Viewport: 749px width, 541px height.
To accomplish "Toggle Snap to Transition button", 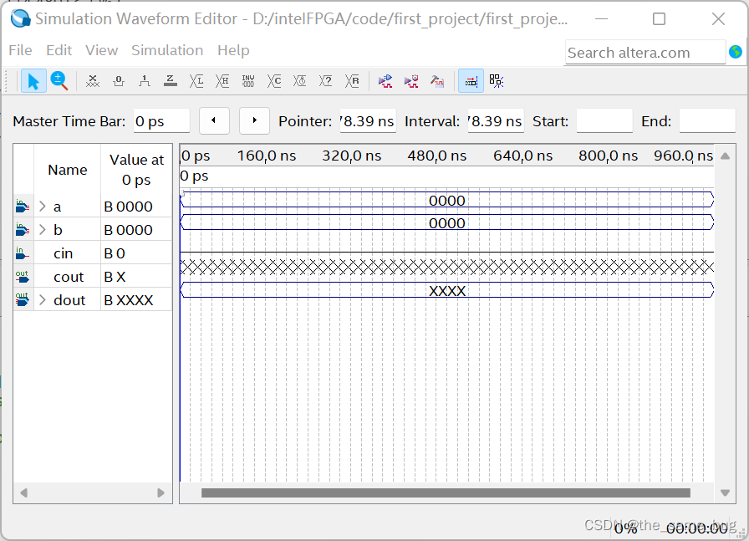I will point(497,81).
